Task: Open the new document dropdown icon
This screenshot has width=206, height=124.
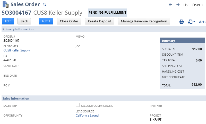Action: pos(191,22)
